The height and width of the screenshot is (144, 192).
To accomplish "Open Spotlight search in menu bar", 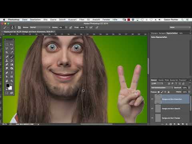I will [x=182, y=20].
